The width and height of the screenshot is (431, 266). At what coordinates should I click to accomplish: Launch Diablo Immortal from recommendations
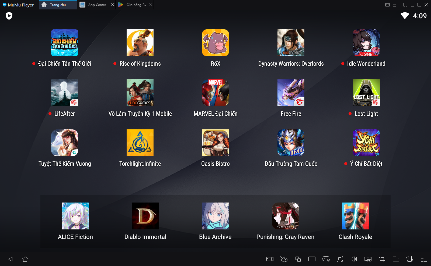145,216
